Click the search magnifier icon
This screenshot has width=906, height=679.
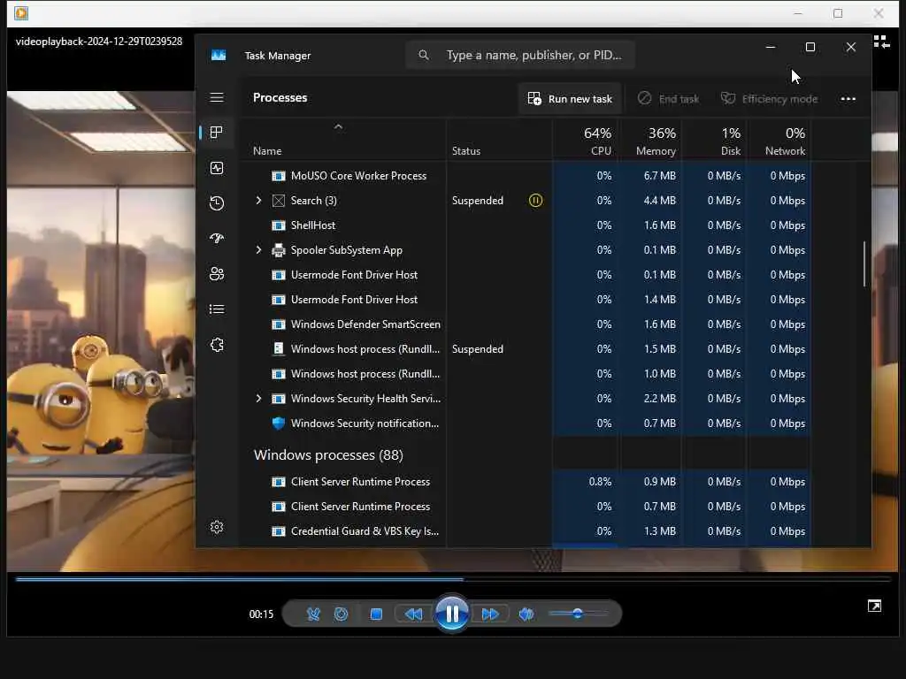[x=424, y=55]
